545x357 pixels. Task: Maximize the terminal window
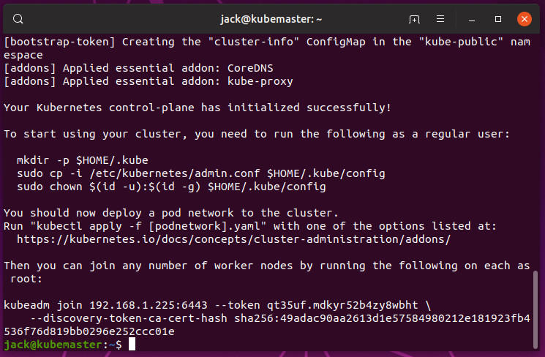tap(498, 19)
